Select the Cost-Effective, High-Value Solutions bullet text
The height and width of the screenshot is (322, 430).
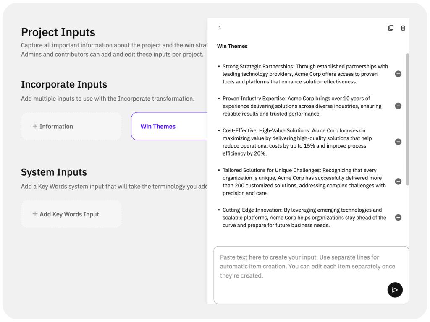pos(297,142)
